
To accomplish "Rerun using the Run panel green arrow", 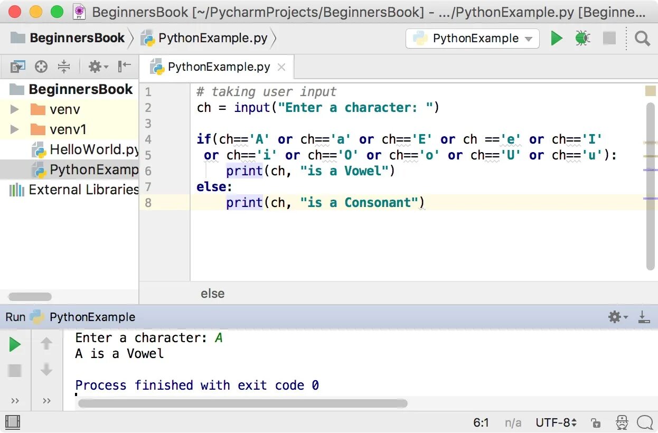I will (x=15, y=345).
